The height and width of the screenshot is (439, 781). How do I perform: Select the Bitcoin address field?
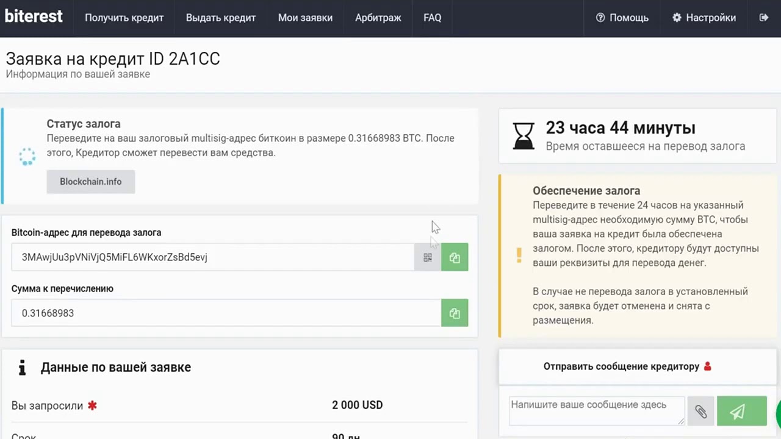(x=213, y=257)
